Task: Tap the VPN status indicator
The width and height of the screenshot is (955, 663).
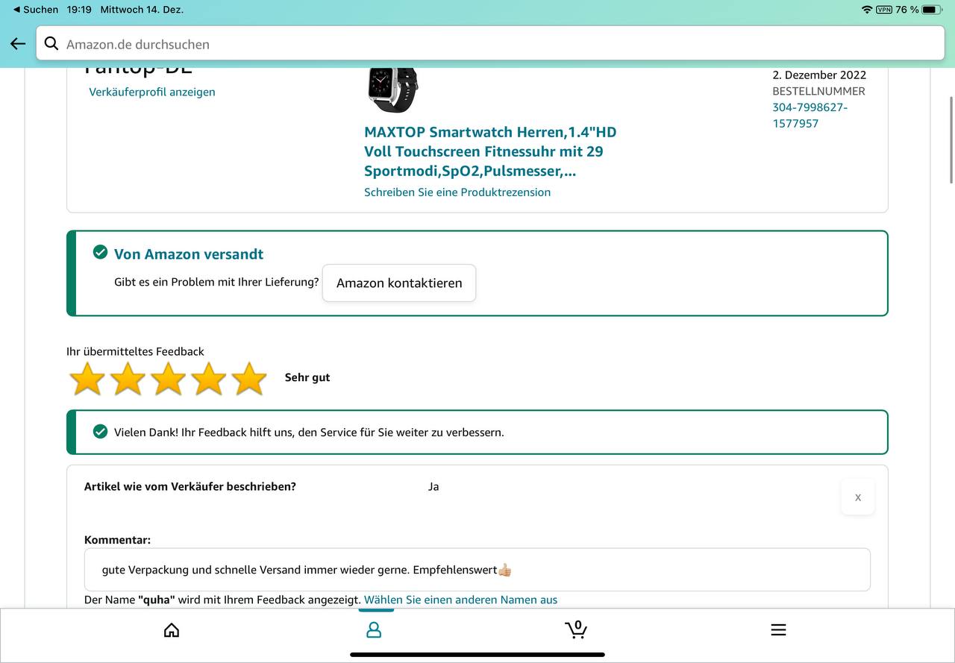Action: (x=884, y=10)
